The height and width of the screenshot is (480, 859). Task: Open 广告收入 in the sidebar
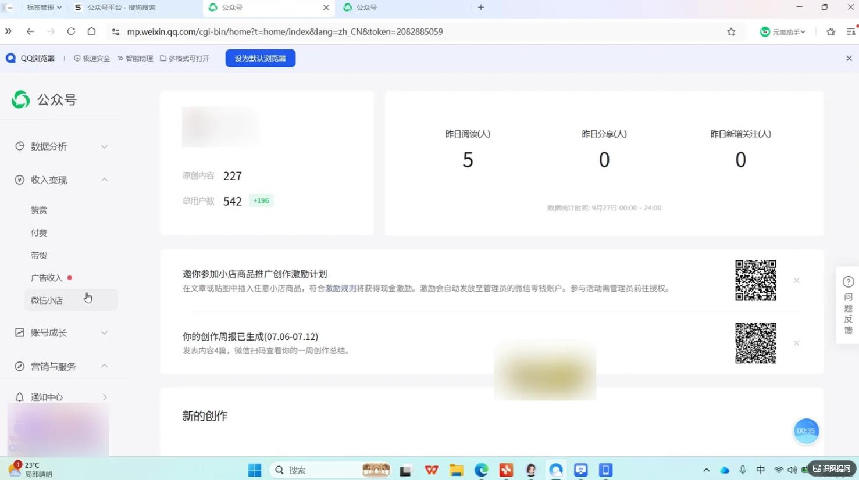click(x=47, y=278)
